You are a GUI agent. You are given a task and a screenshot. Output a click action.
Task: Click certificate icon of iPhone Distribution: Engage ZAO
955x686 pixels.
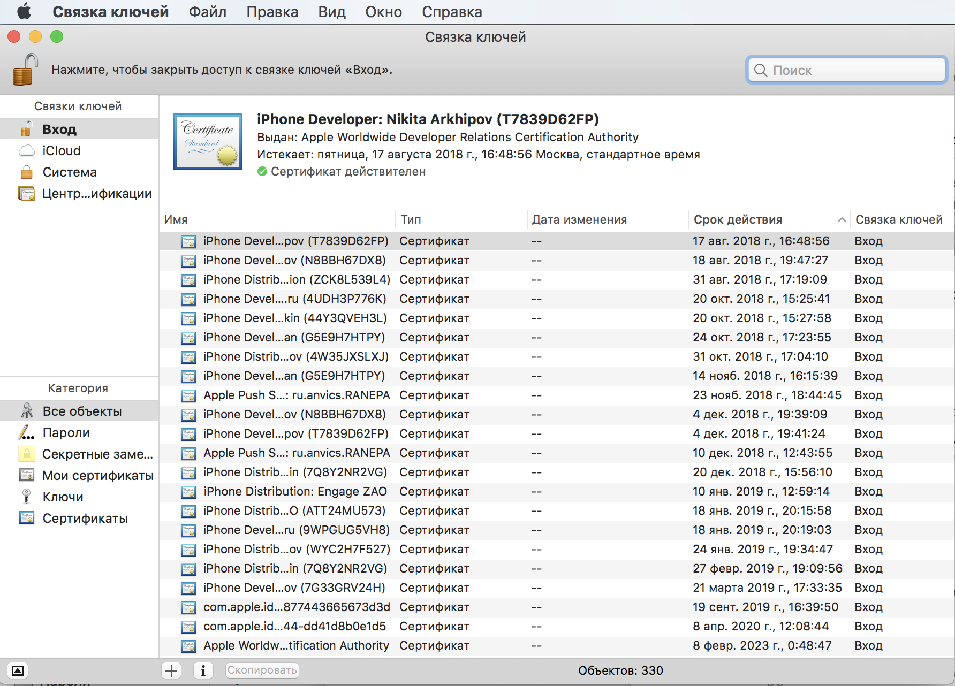pos(188,492)
